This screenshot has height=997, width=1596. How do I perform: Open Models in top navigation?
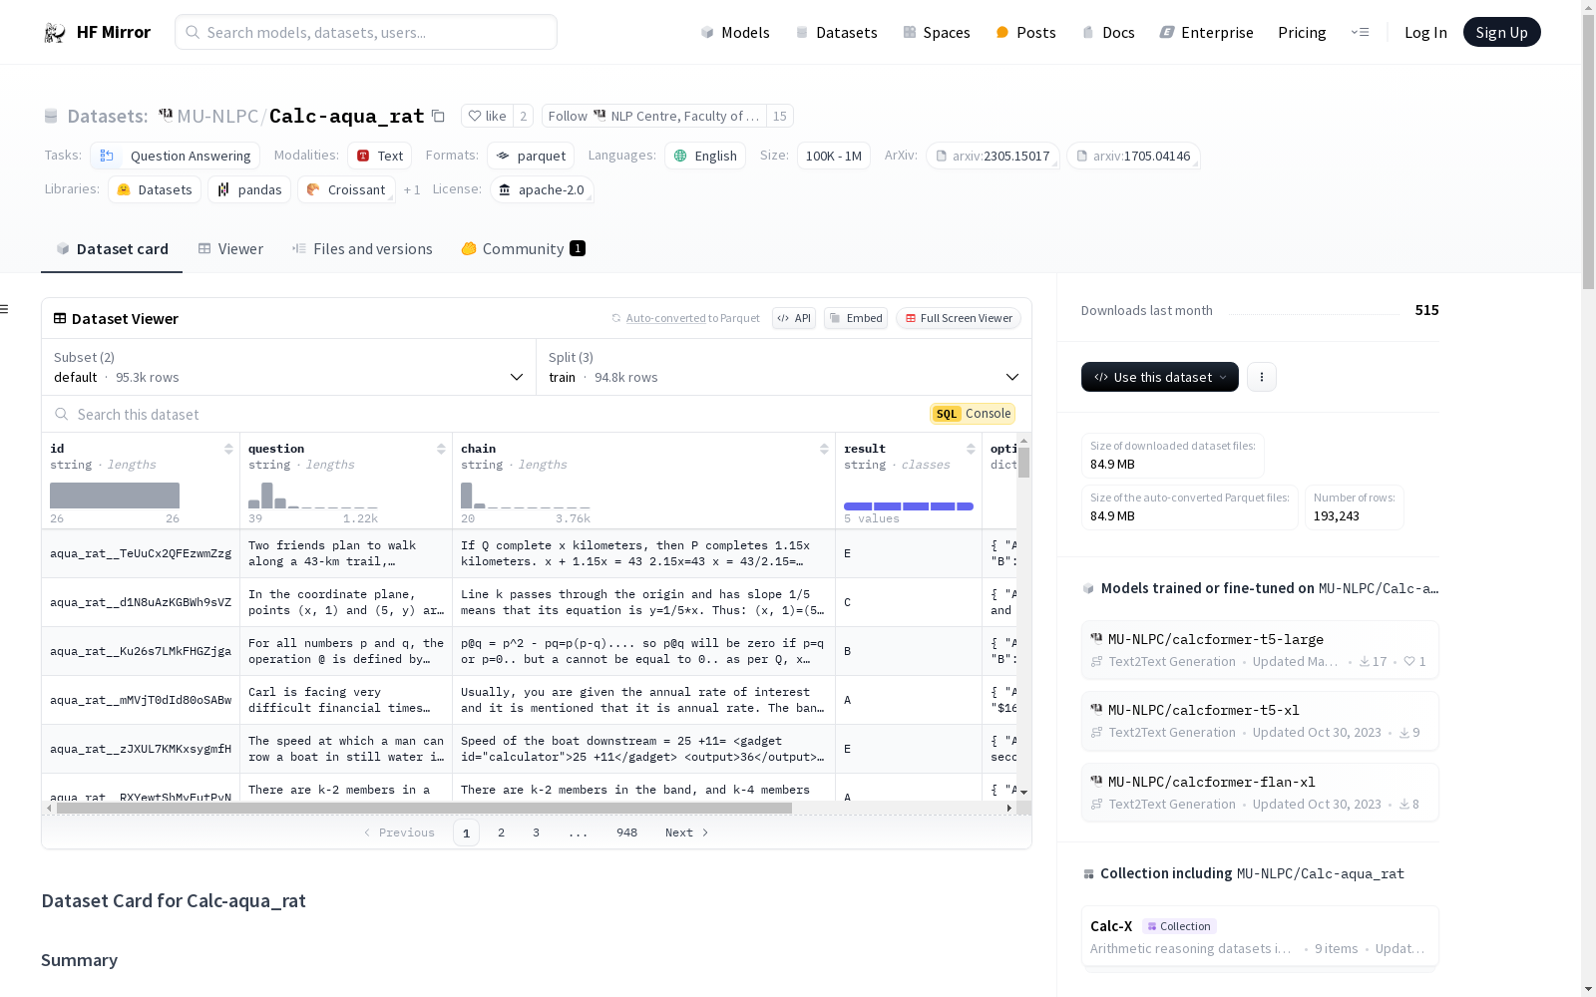pyautogui.click(x=735, y=32)
